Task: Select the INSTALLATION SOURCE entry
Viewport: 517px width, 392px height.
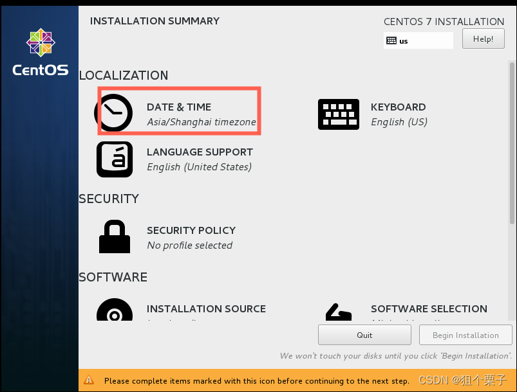Action: pos(206,308)
